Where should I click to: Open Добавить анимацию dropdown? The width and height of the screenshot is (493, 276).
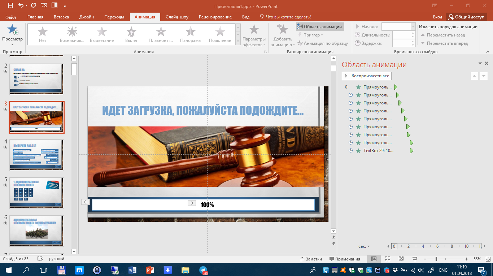click(x=283, y=36)
